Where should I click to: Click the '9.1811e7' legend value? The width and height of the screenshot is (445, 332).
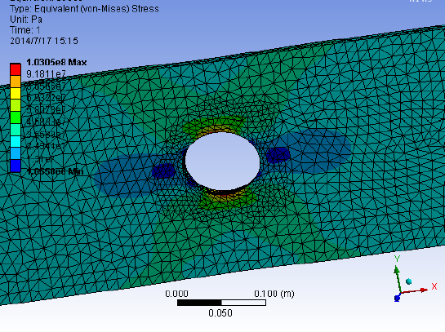tap(46, 74)
